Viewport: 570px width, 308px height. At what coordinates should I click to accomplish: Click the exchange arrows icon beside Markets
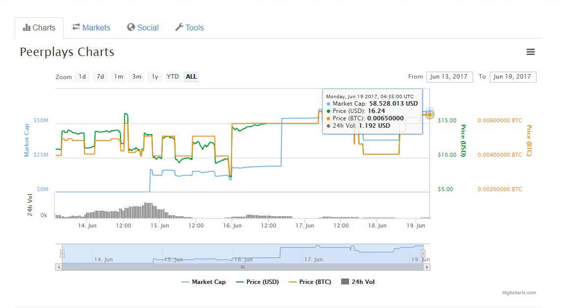point(76,27)
